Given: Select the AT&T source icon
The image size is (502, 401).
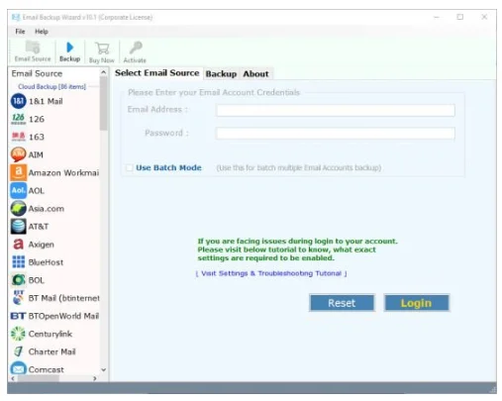Looking at the screenshot, I should click(19, 226).
